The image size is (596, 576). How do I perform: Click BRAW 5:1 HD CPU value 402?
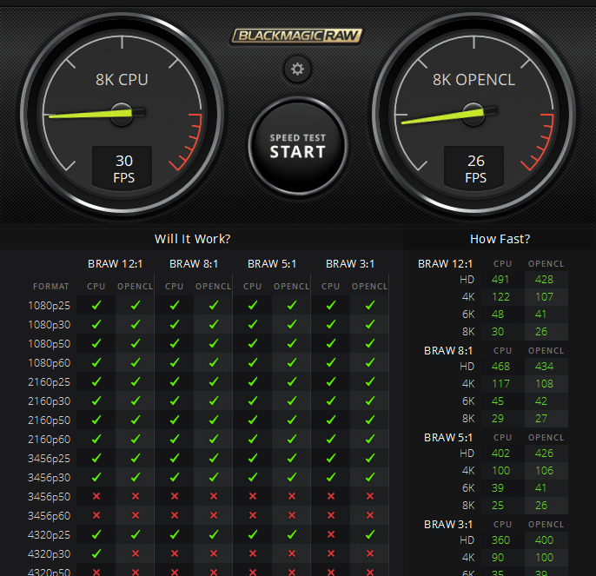pos(500,454)
